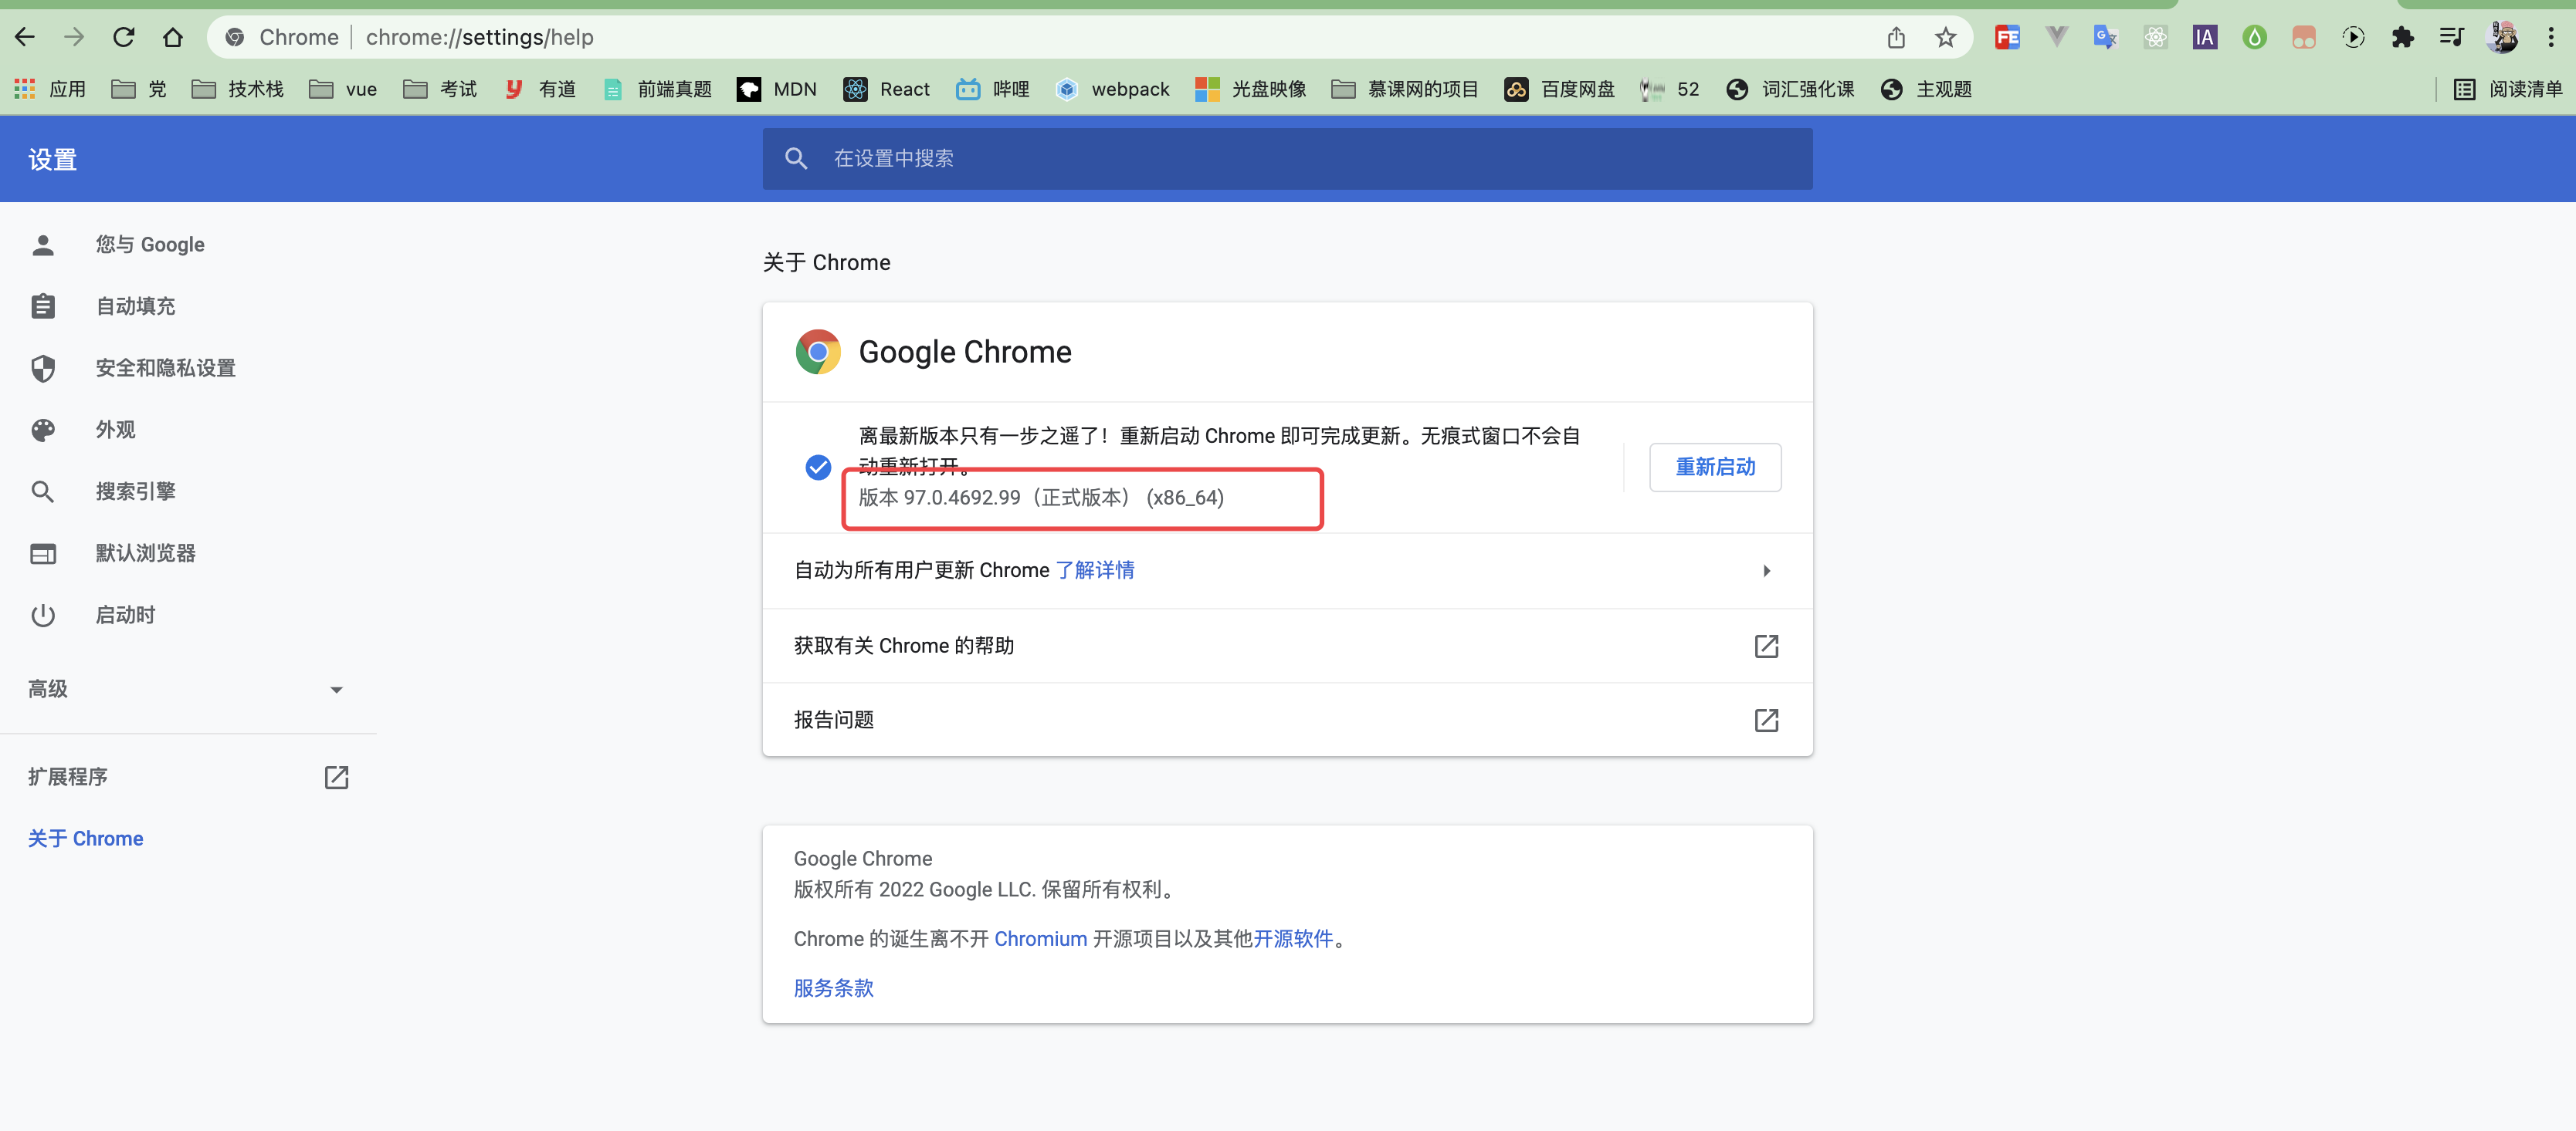Open the 安全和隐私设置 settings section
2576x1131 pixels.
point(165,368)
